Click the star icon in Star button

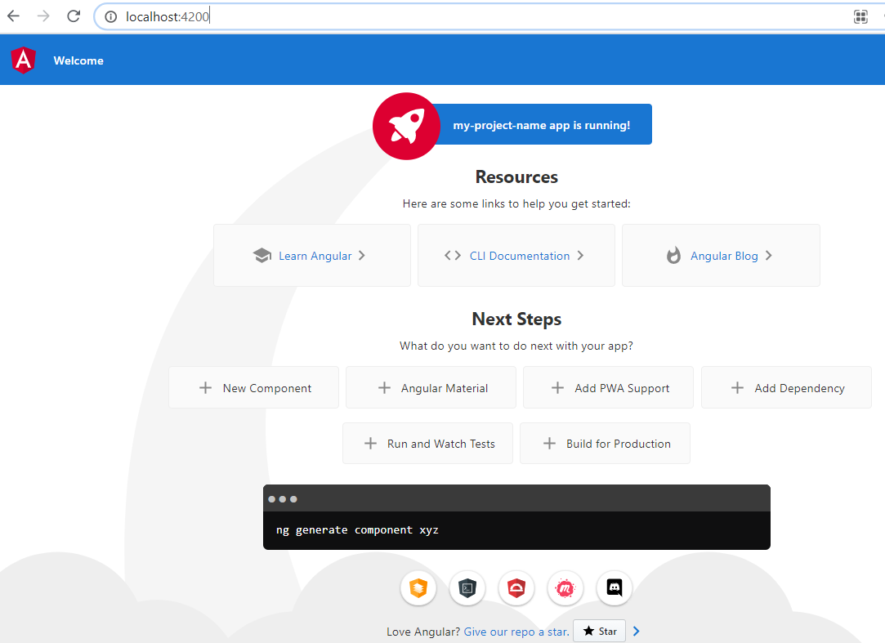click(x=588, y=631)
